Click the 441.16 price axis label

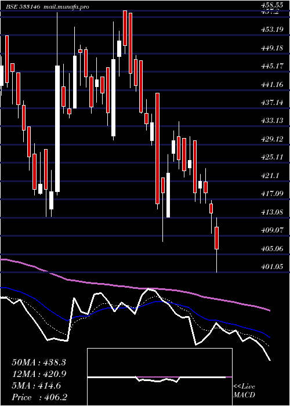pos(272,85)
